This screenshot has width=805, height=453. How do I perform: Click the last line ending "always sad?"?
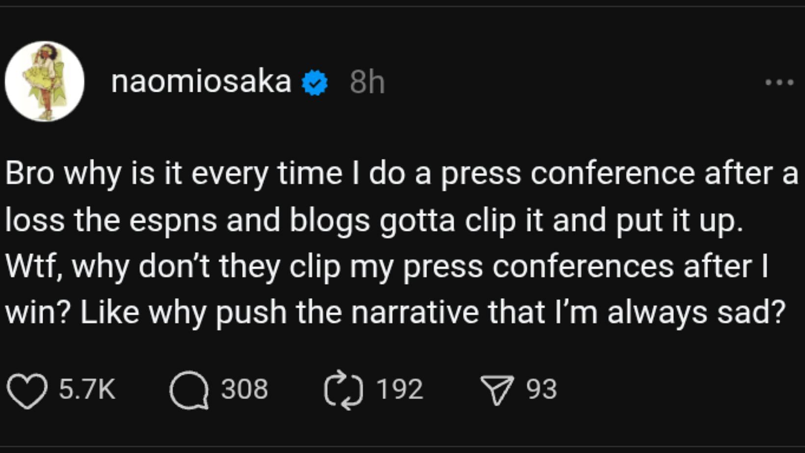396,313
